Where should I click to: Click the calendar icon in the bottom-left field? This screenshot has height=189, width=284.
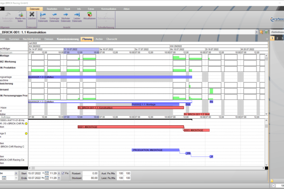click(4, 178)
